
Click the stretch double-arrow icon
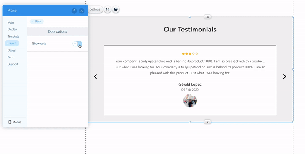point(108,9)
